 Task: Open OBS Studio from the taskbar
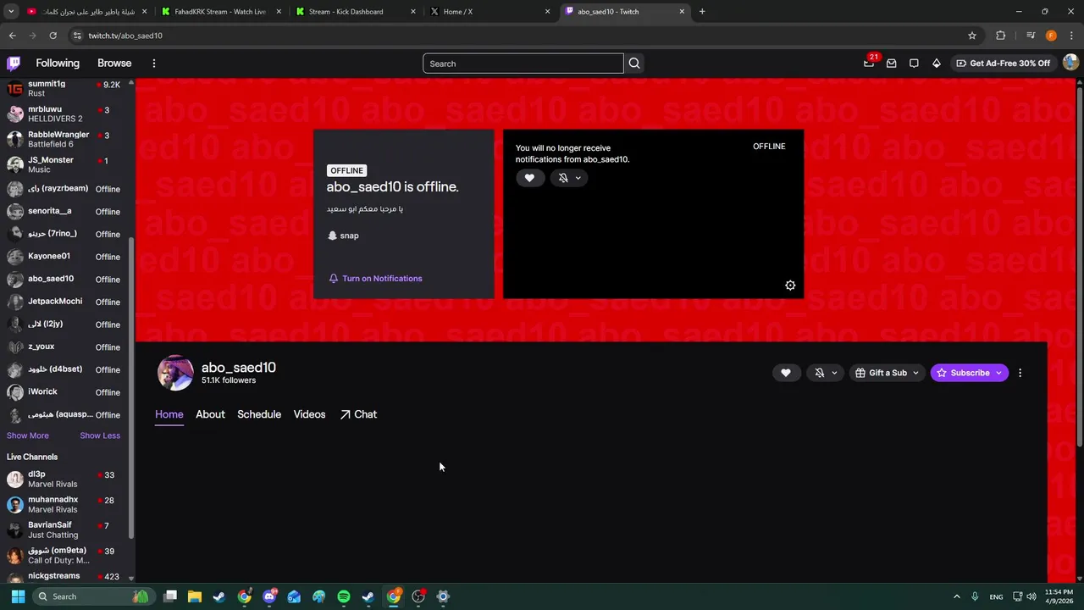418,596
